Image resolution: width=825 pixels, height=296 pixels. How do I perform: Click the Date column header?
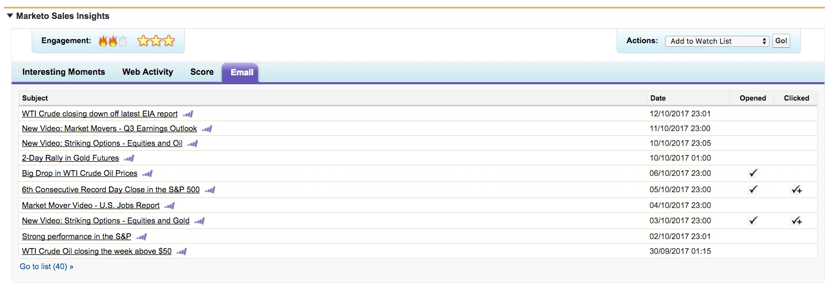click(x=689, y=98)
